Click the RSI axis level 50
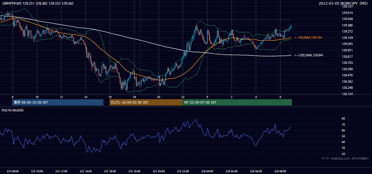The image size is (372, 174). click(x=343, y=136)
